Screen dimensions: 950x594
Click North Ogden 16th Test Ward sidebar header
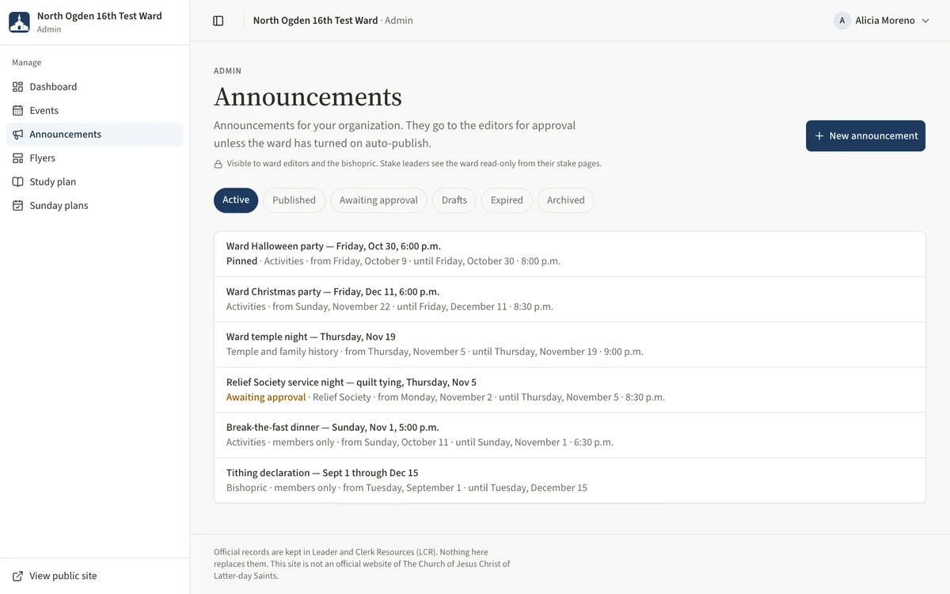coord(95,22)
